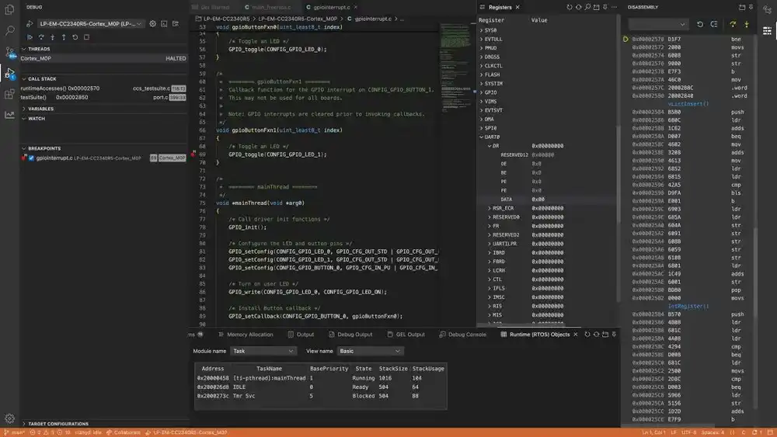Refresh the Registers view
777x437 pixels.
[570, 8]
